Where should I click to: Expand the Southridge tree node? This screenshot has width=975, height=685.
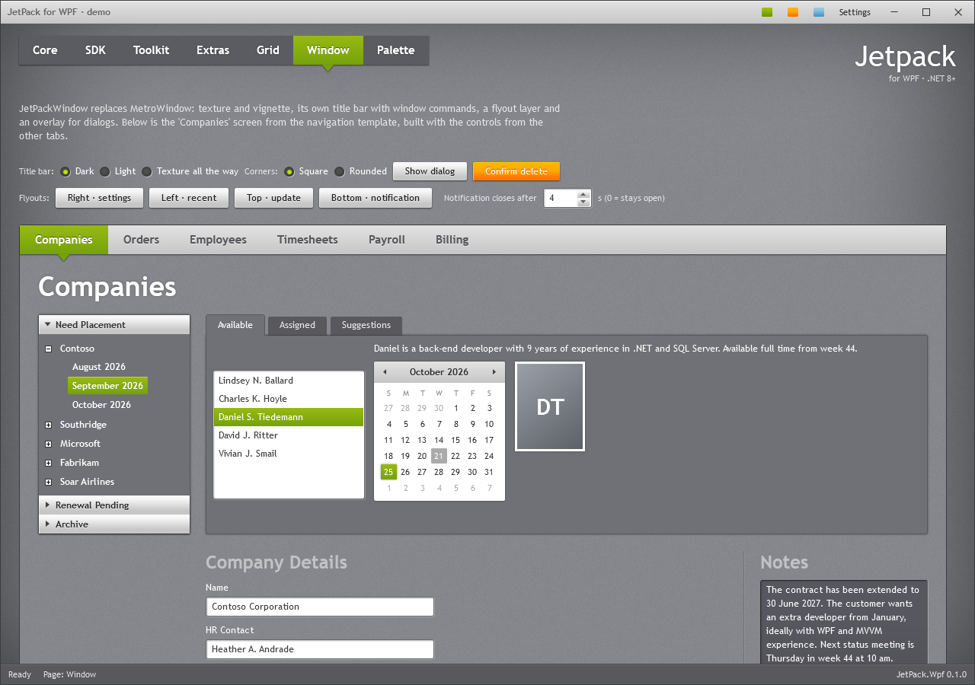49,425
